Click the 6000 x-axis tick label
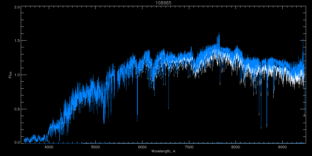312x156 pixels. [x=142, y=147]
